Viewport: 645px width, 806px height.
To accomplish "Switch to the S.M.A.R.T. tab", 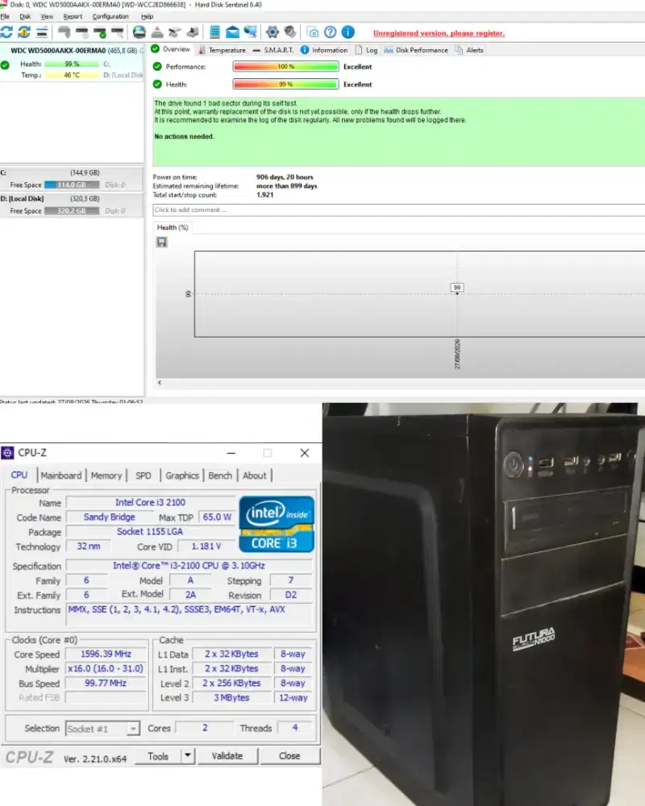I will pyautogui.click(x=273, y=50).
